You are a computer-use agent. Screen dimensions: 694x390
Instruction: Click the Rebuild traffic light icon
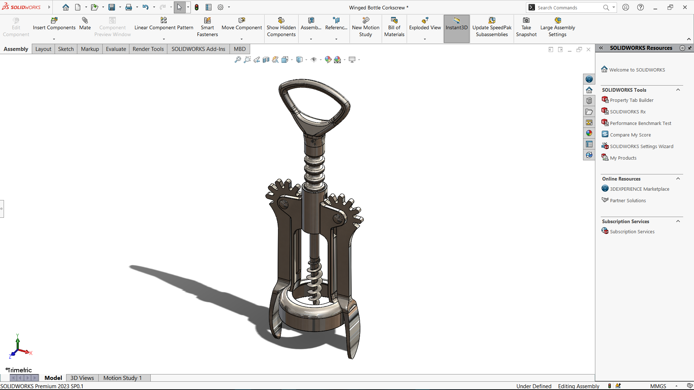point(197,7)
